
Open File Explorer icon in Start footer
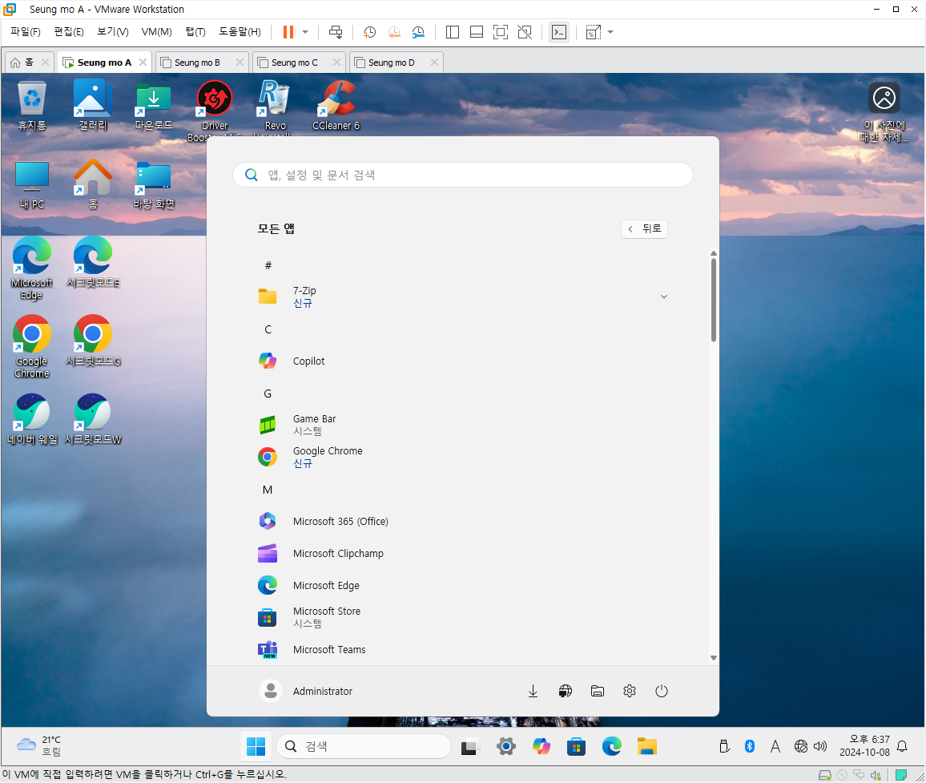(x=597, y=691)
